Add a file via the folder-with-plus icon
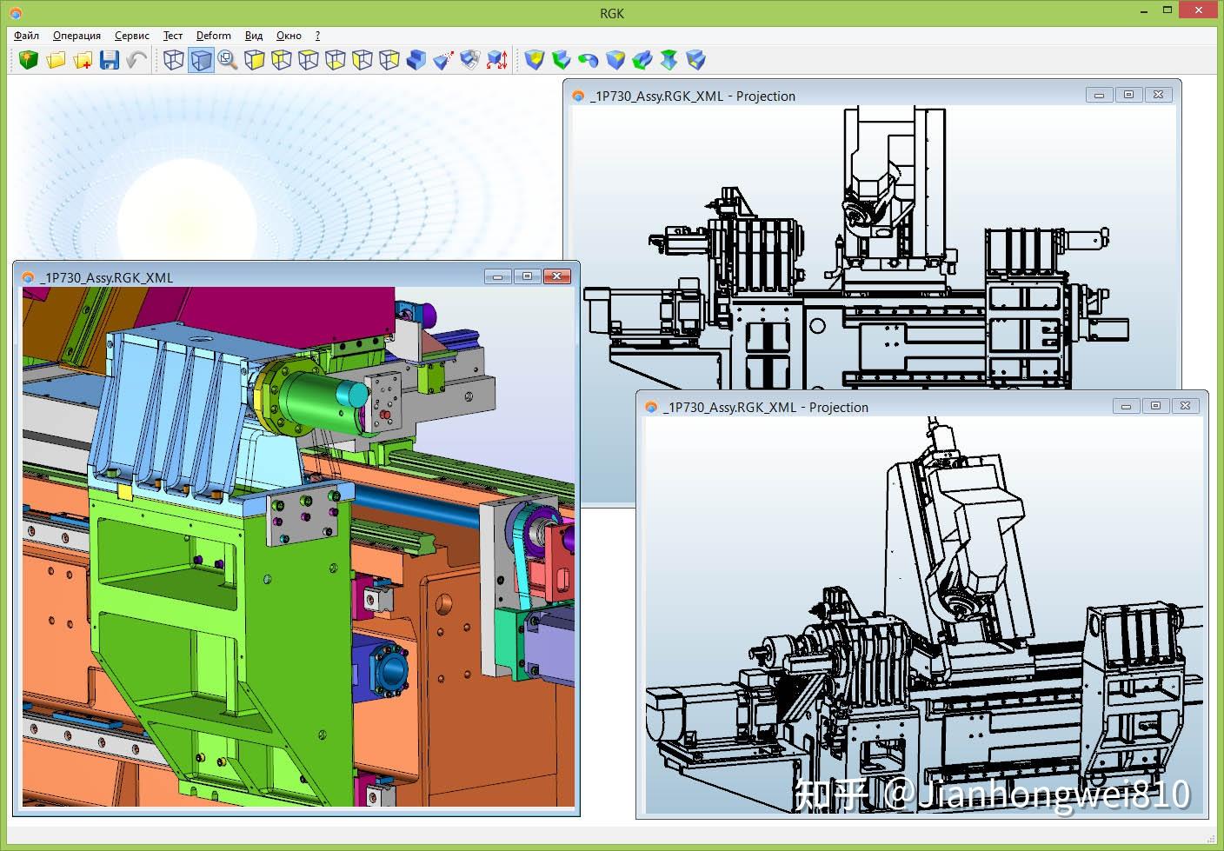 (82, 59)
